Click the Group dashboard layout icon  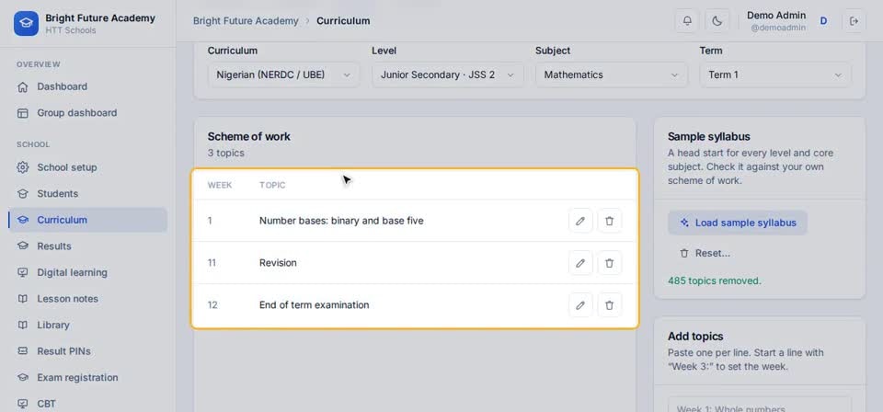pyautogui.click(x=22, y=113)
